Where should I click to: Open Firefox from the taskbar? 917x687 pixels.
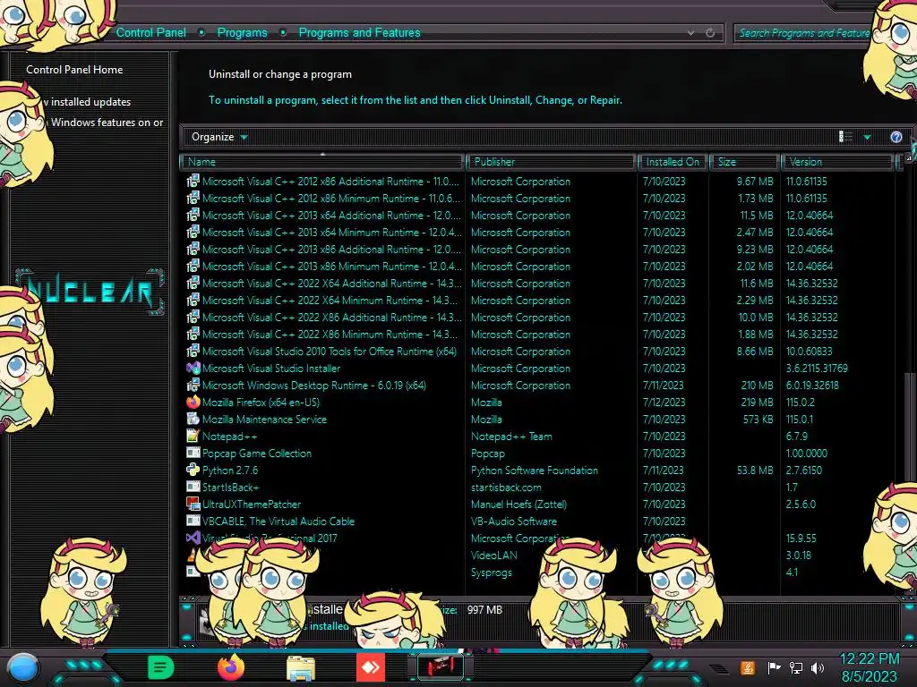click(x=230, y=667)
